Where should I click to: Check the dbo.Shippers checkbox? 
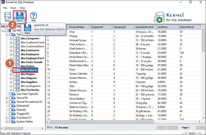(15, 78)
